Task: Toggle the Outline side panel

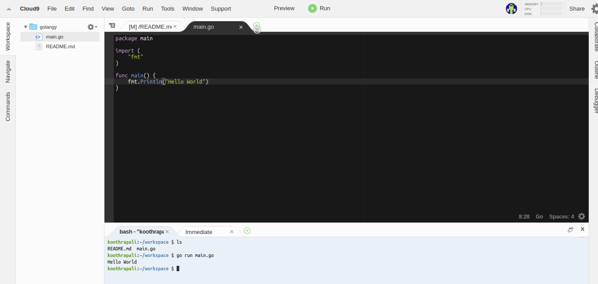Action: click(x=596, y=70)
